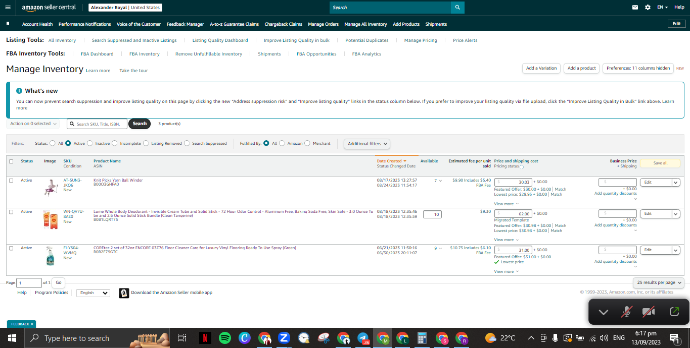Tick the checkbox for Knit Picks Yarn Ball Winder

[11, 181]
